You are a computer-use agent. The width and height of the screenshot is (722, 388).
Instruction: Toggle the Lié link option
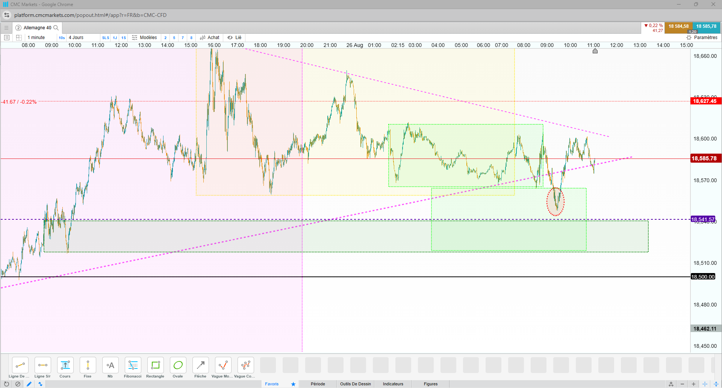pos(235,38)
